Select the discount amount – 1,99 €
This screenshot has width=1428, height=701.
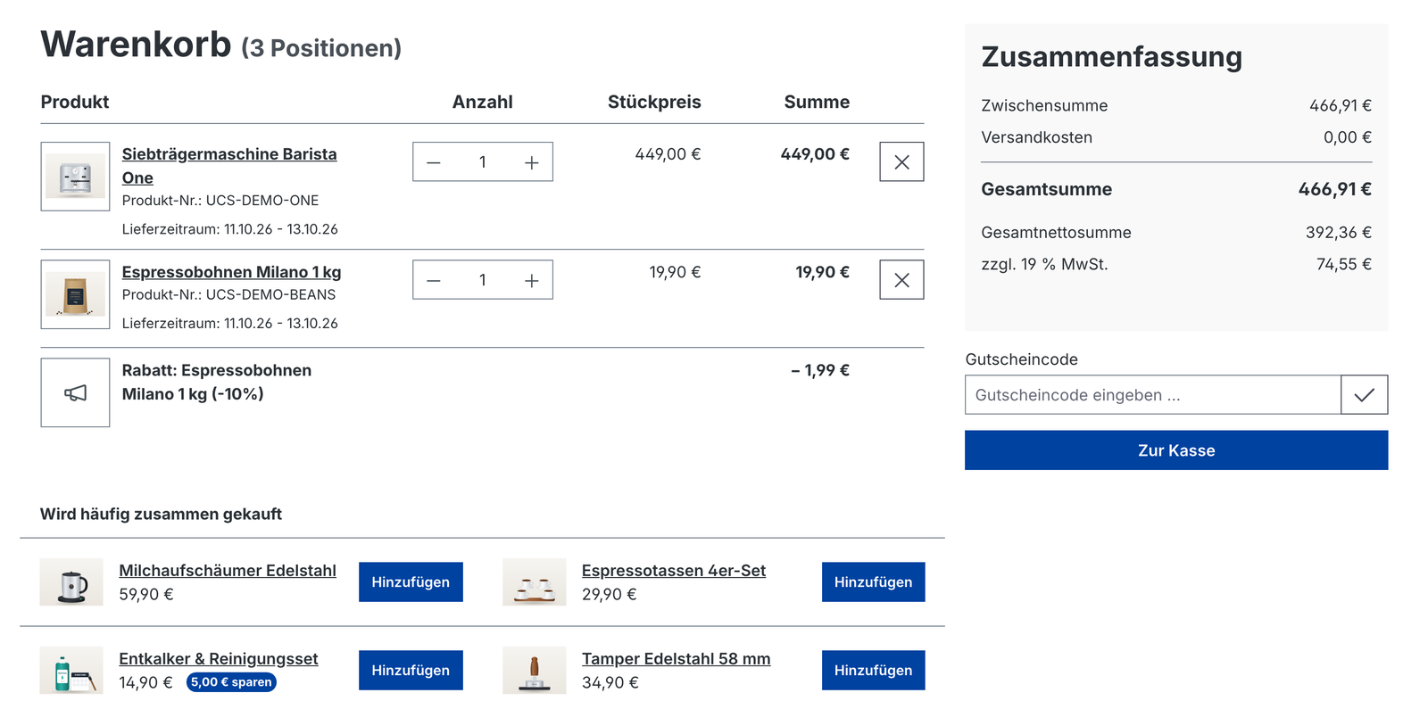(x=820, y=370)
